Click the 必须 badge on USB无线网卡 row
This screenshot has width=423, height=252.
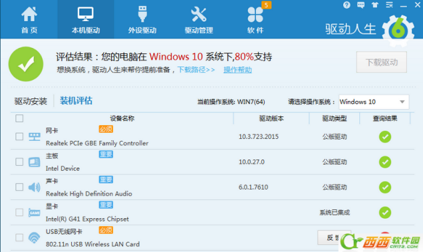tap(106, 230)
